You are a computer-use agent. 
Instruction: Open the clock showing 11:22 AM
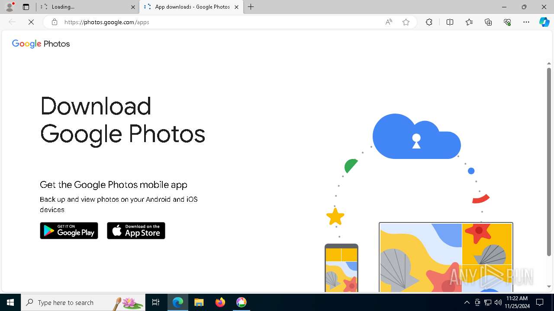tap(517, 302)
